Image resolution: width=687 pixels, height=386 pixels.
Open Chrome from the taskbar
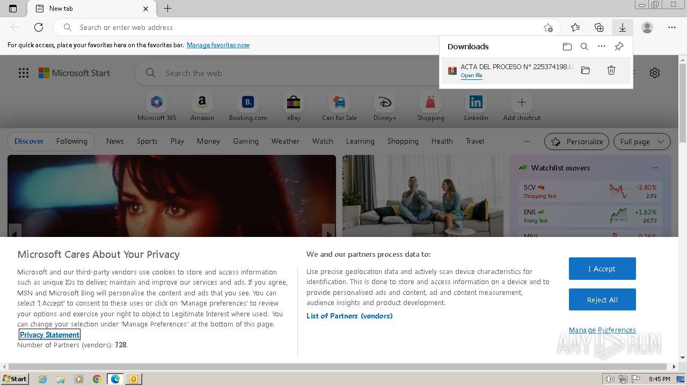(97, 379)
